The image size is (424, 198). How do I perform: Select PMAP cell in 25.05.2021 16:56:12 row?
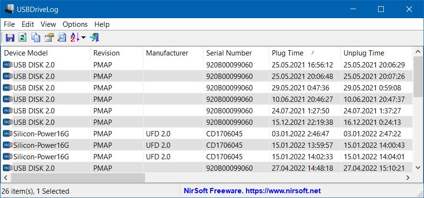tap(103, 65)
